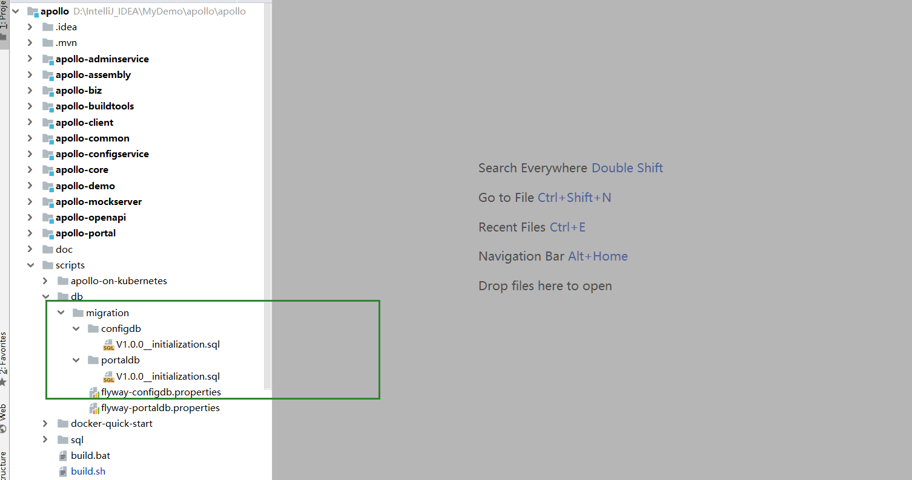
Task: Collapse the configdb folder arrow
Action: (76, 328)
